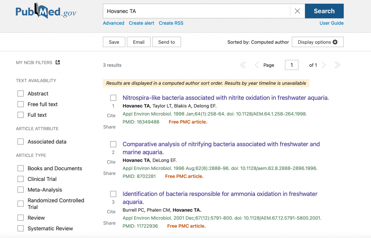Select the checkbox for result 1
Image resolution: width=371 pixels, height=238 pixels.
pos(113,98)
